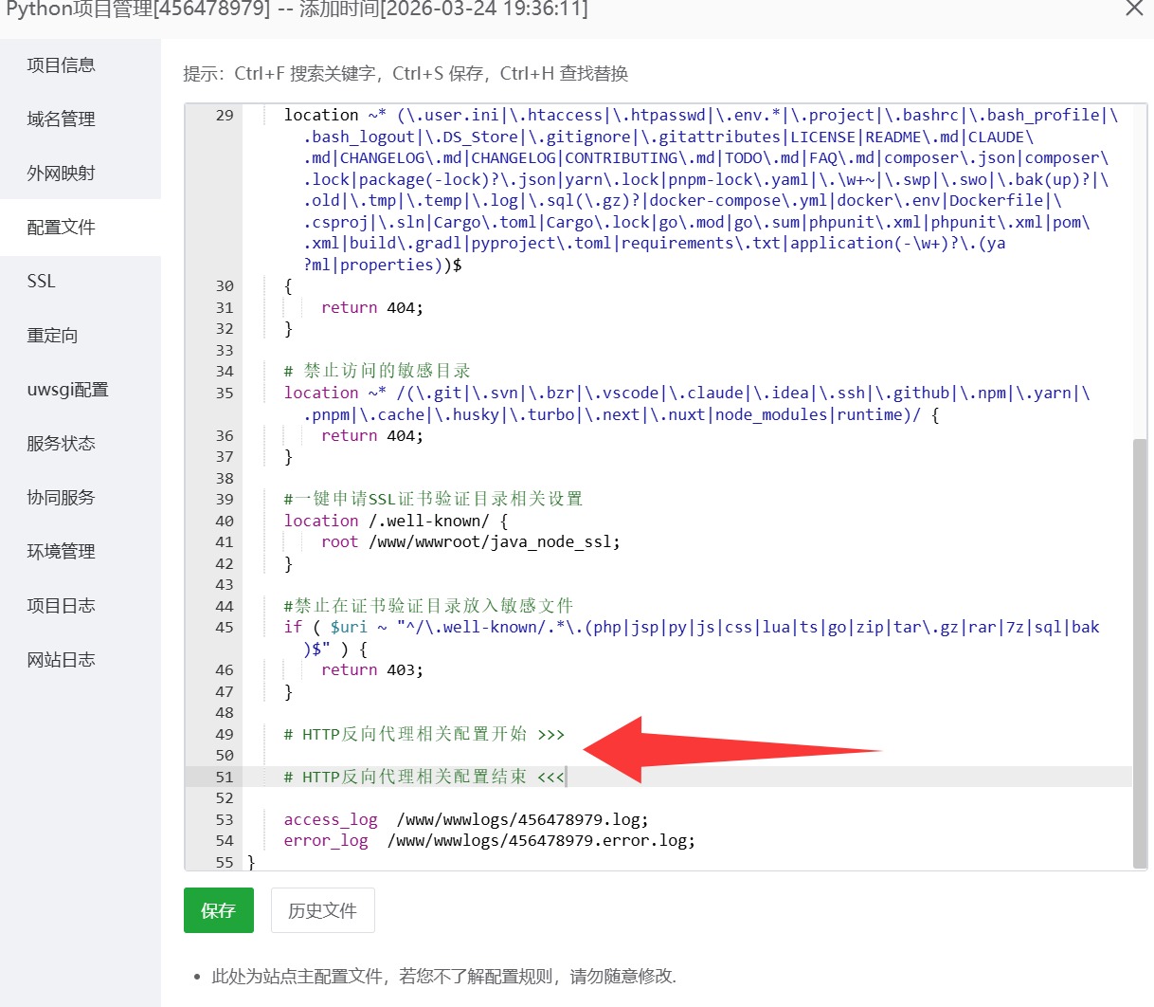Viewport: 1154px width, 1007px height.
Task: Click line number 45 in gutter
Action: pyautogui.click(x=225, y=628)
